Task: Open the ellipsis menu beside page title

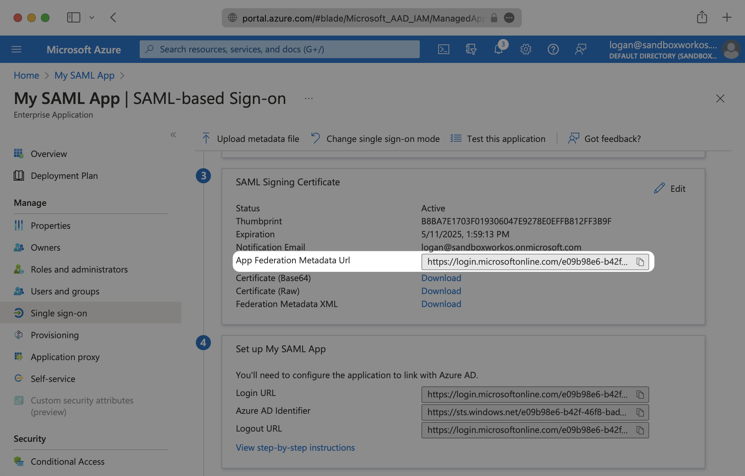Action: [308, 99]
